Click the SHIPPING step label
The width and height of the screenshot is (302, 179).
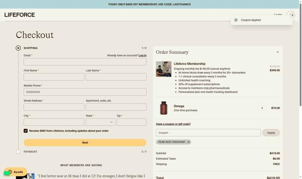(30, 48)
